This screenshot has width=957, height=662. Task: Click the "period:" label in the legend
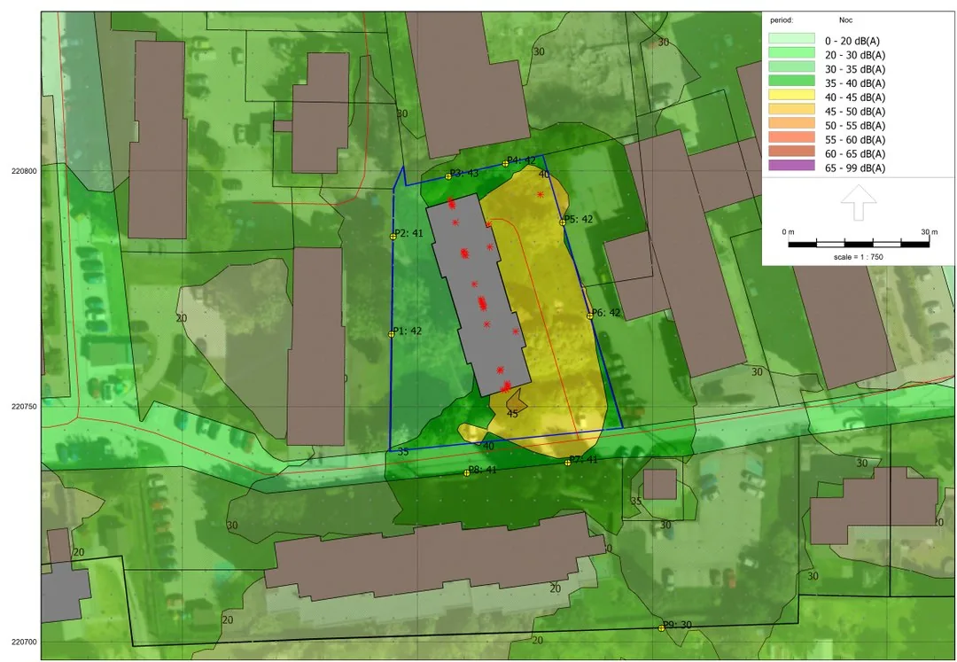(782, 20)
